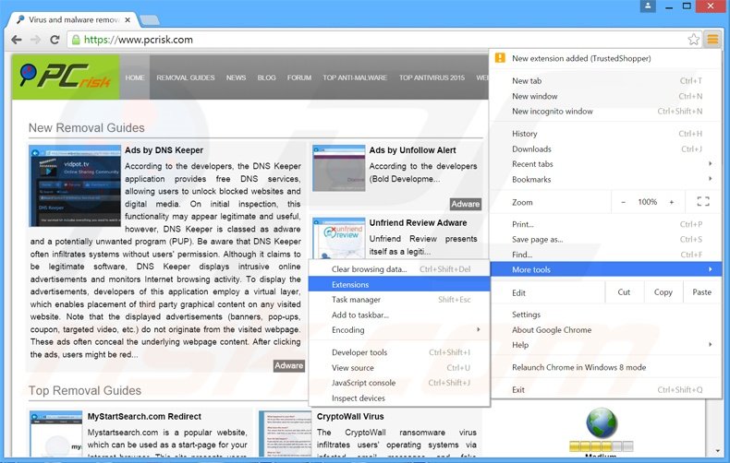
Task: Open the Unfriend Review Adware article
Action: coord(418,222)
